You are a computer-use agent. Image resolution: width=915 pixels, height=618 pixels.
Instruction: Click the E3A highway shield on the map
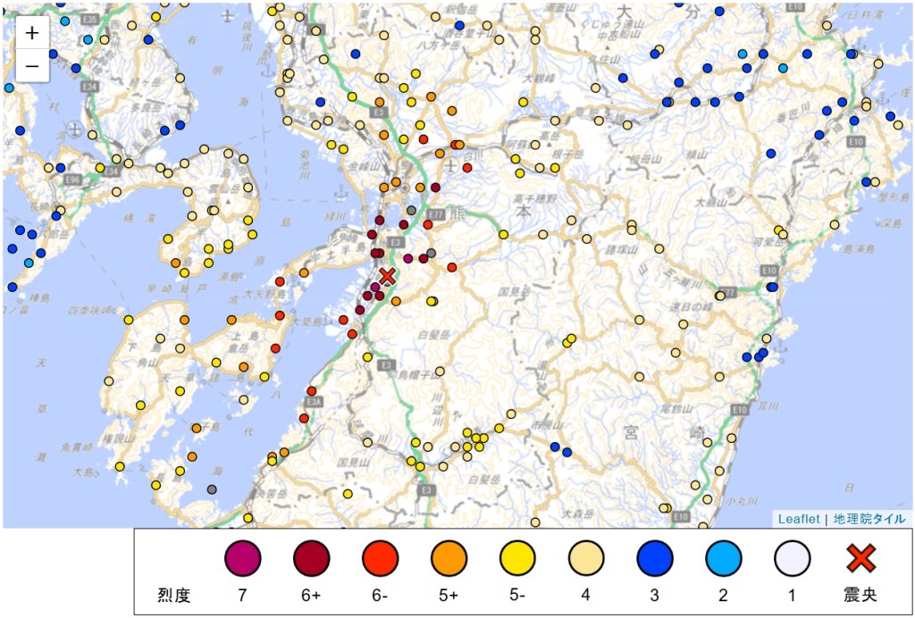tap(314, 402)
